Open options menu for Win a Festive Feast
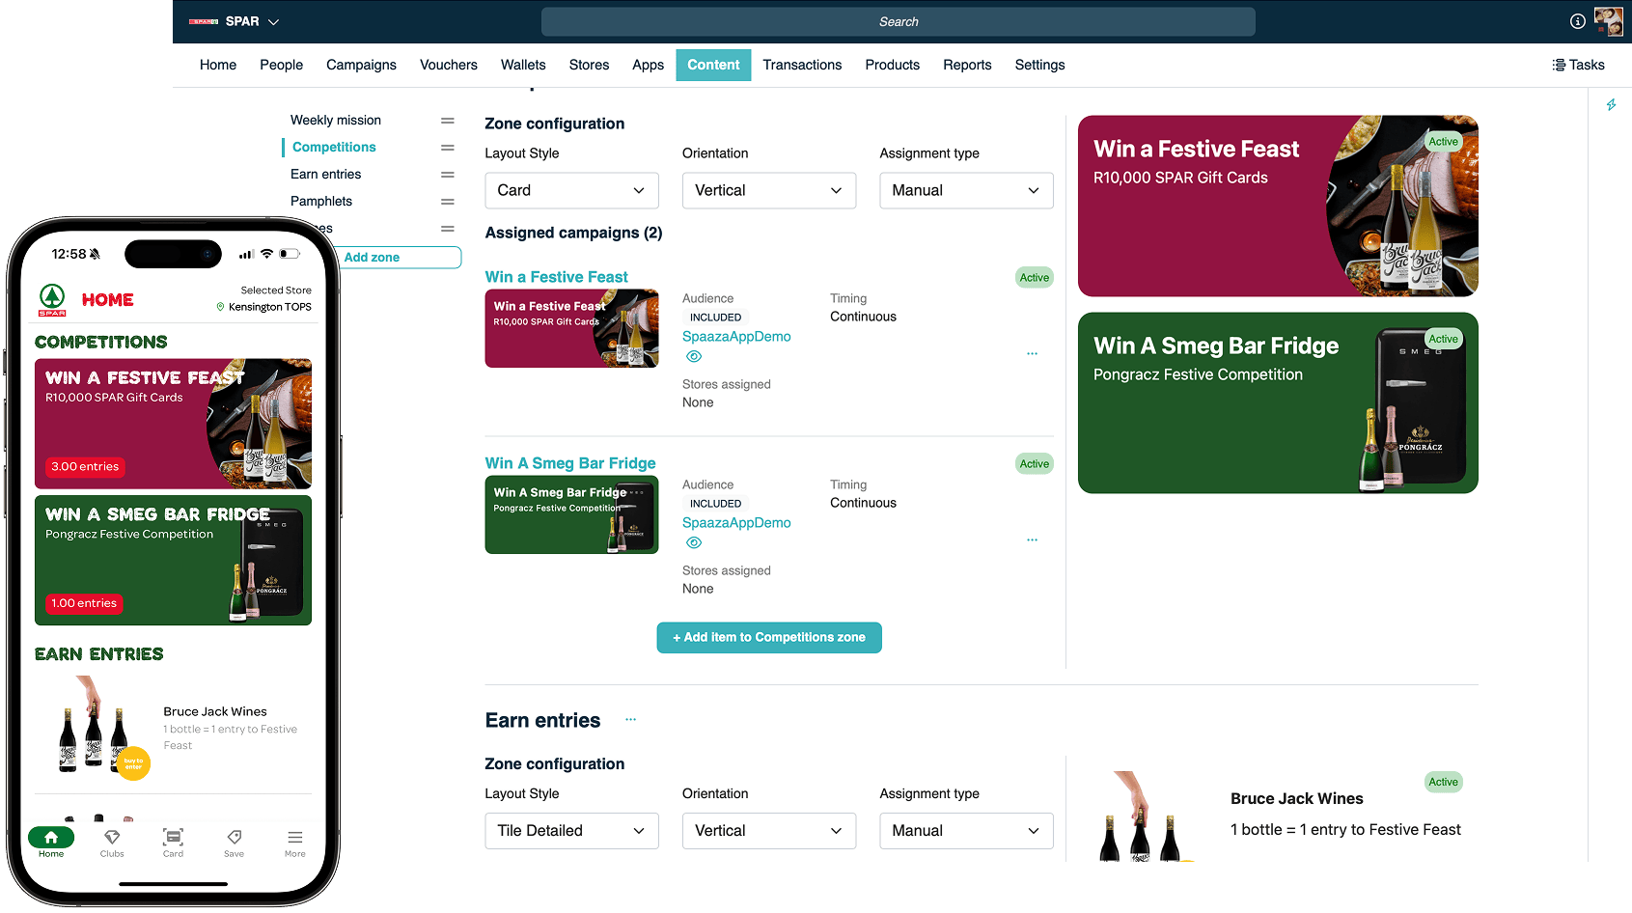The height and width of the screenshot is (913, 1632). pyautogui.click(x=1032, y=354)
